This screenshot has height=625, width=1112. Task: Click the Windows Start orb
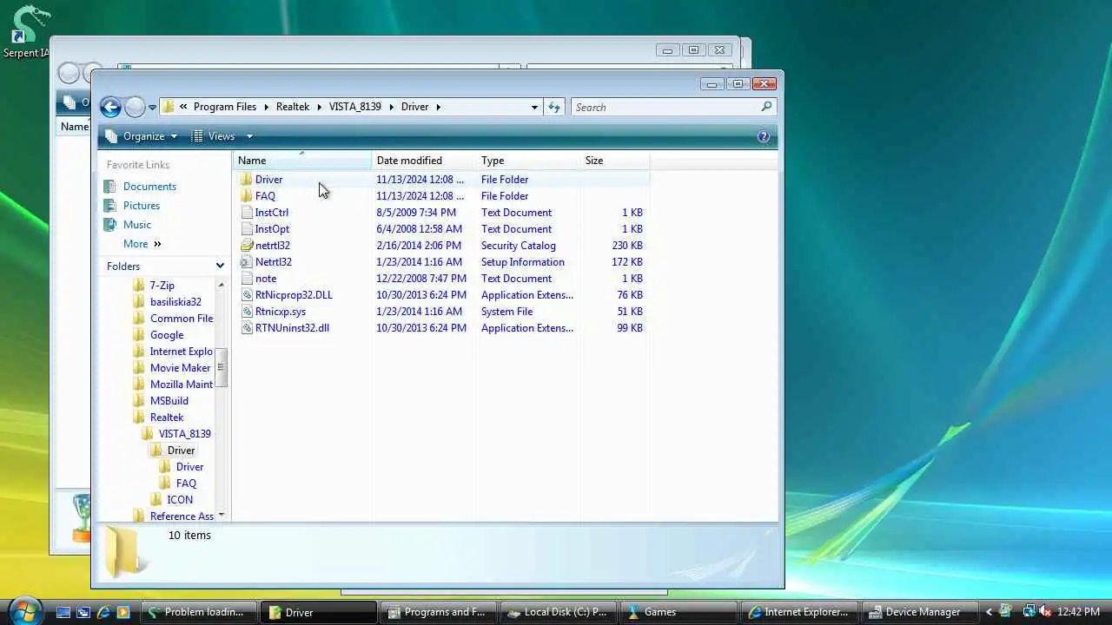pyautogui.click(x=24, y=610)
